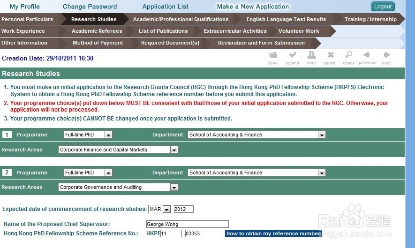Click the check magnifier icon
The height and width of the screenshot is (248, 415).
tap(348, 55)
